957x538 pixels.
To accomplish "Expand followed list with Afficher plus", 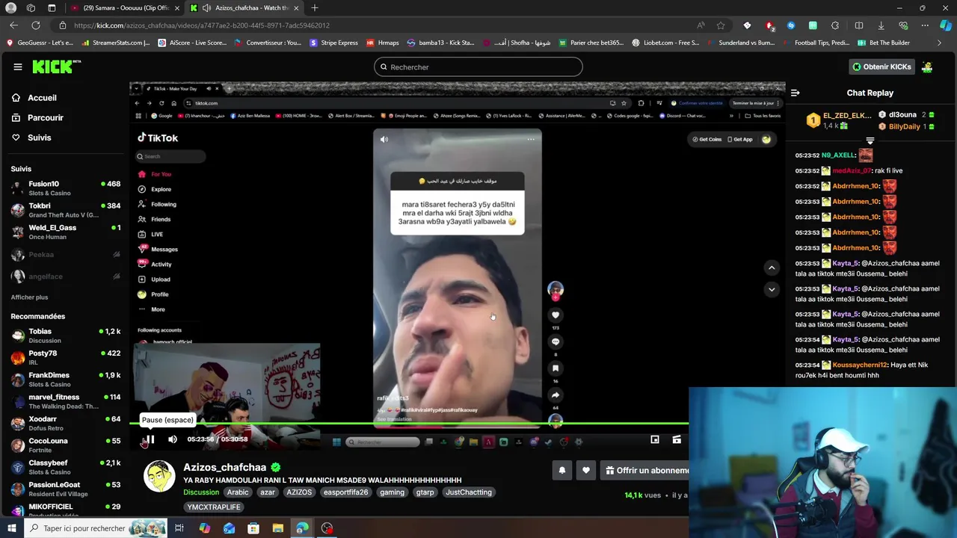I will point(29,297).
